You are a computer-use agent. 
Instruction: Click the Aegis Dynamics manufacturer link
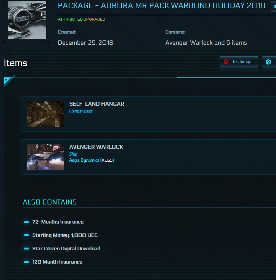pos(91,160)
